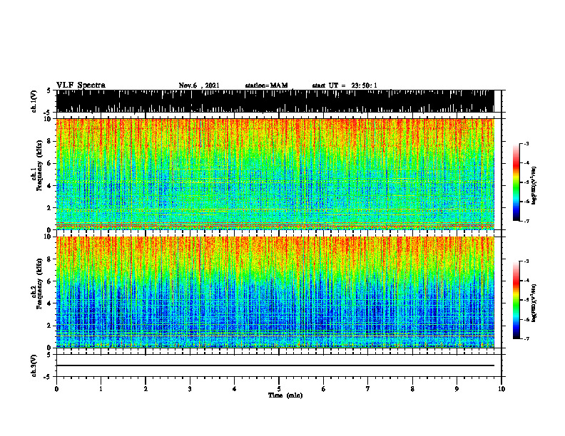The height and width of the screenshot is (436, 565).
Task: Select the "start UT = 23:50: 1" text
Action: (x=345, y=85)
